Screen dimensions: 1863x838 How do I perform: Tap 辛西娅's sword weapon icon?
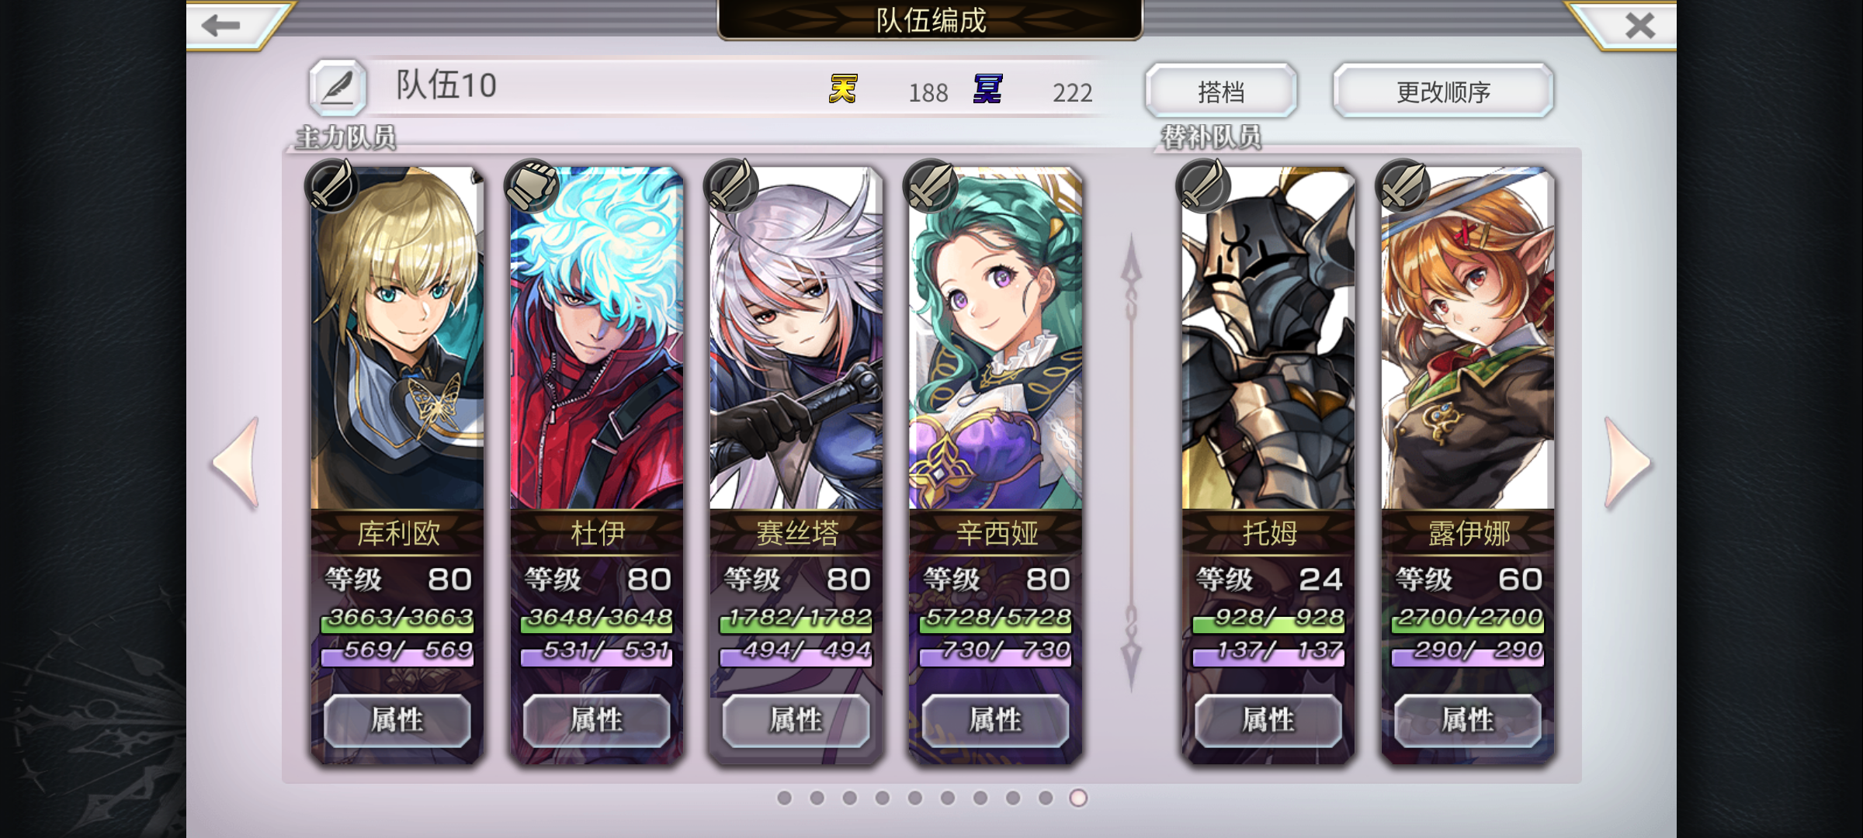click(930, 185)
